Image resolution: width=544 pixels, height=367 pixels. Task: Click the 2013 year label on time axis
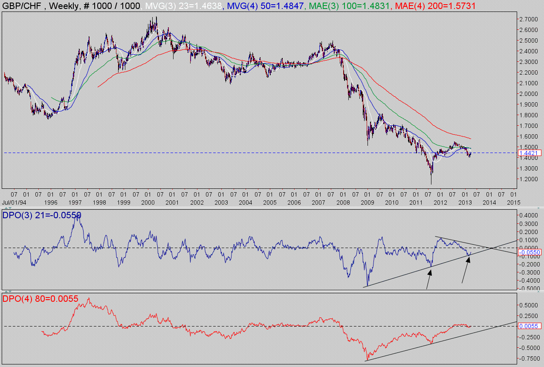pos(465,202)
